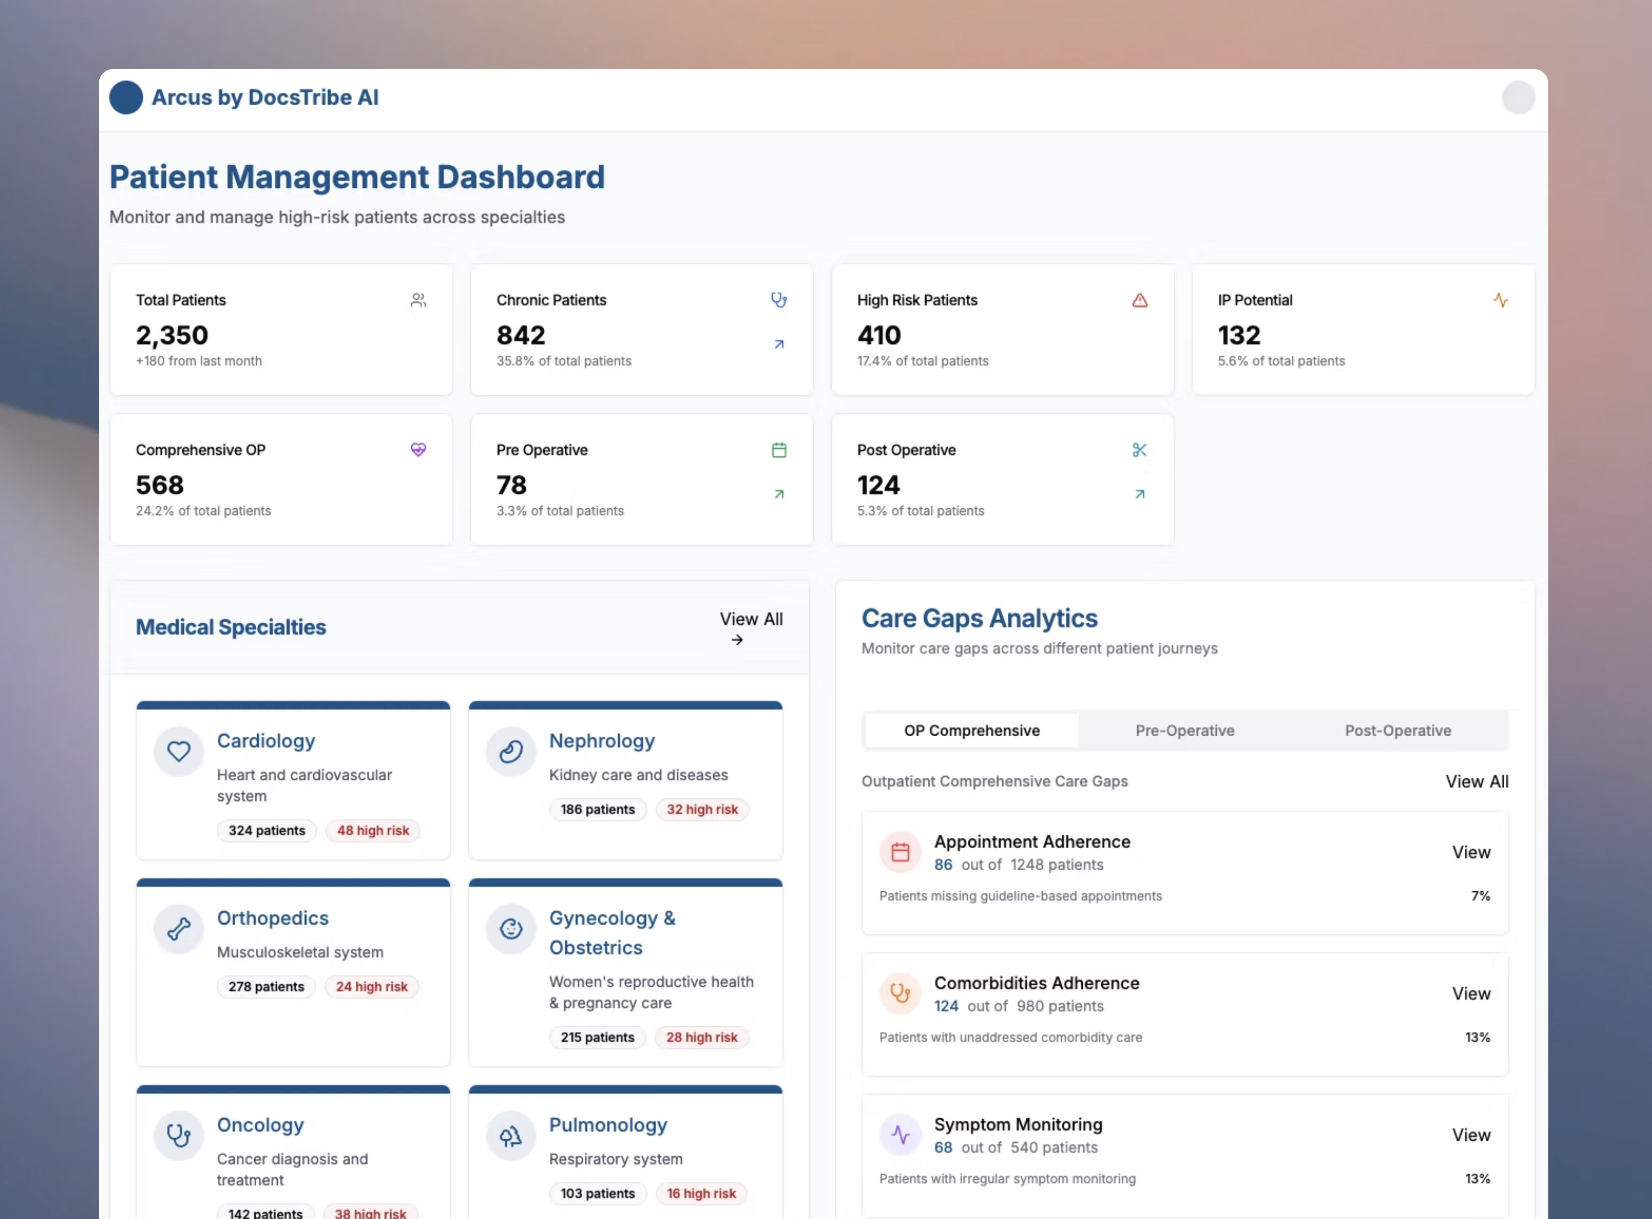The width and height of the screenshot is (1652, 1219).
Task: Switch to the Post-Operative tab
Action: tap(1398, 730)
